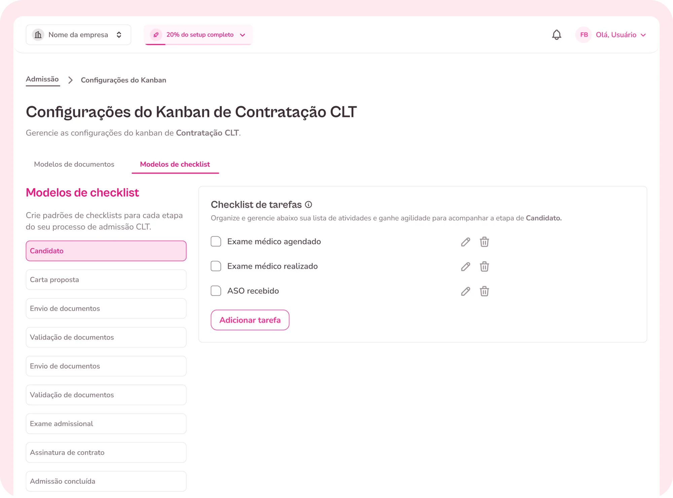673x498 pixels.
Task: Open the 'Nome da empresa' company selector
Action: point(78,35)
